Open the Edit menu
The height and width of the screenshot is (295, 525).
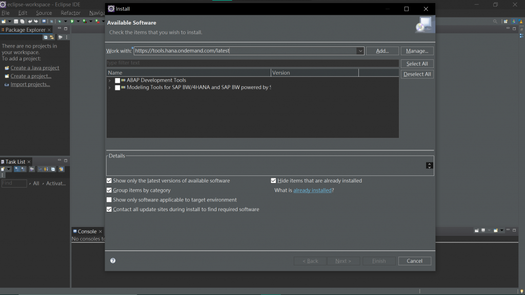[23, 13]
